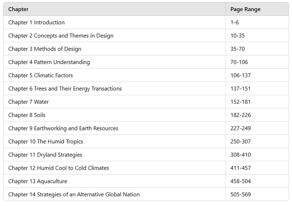Image resolution: width=292 pixels, height=206 pixels.
Task: Select the Chapter 1 Introduction cell
Action: [x=37, y=23]
